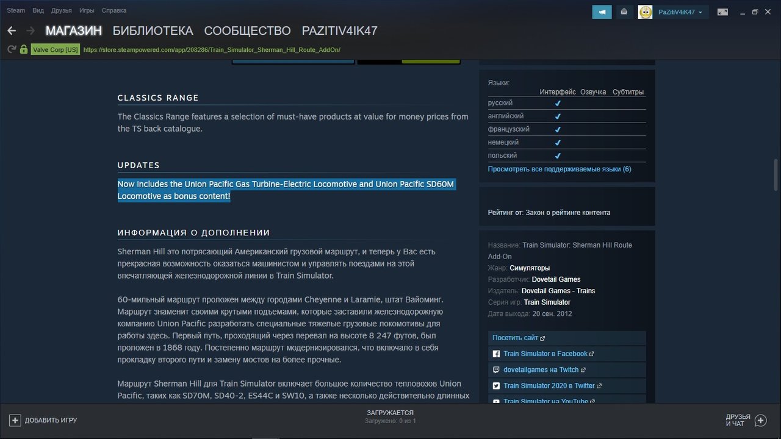Image resolution: width=781 pixels, height=439 pixels.
Task: Open the Dovetail Games - Trains publisher link
Action: pos(558,291)
